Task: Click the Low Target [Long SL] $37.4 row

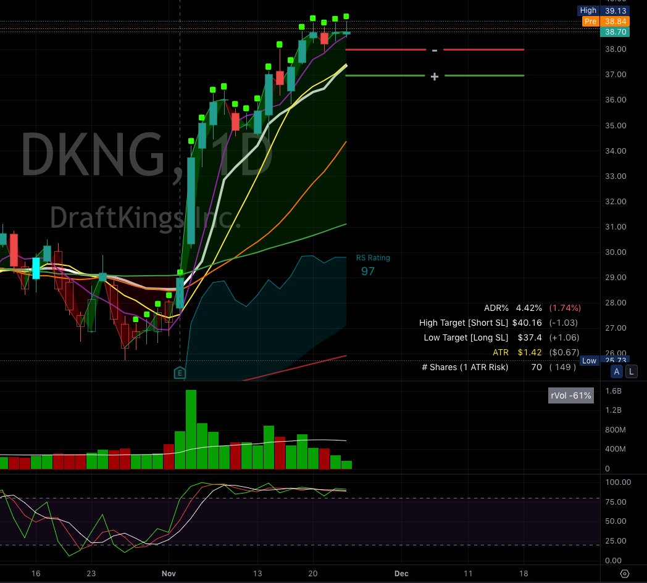Action: 501,337
